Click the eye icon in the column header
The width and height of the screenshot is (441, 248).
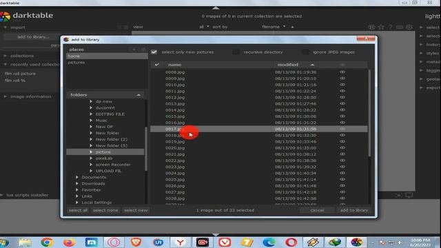[x=342, y=65]
